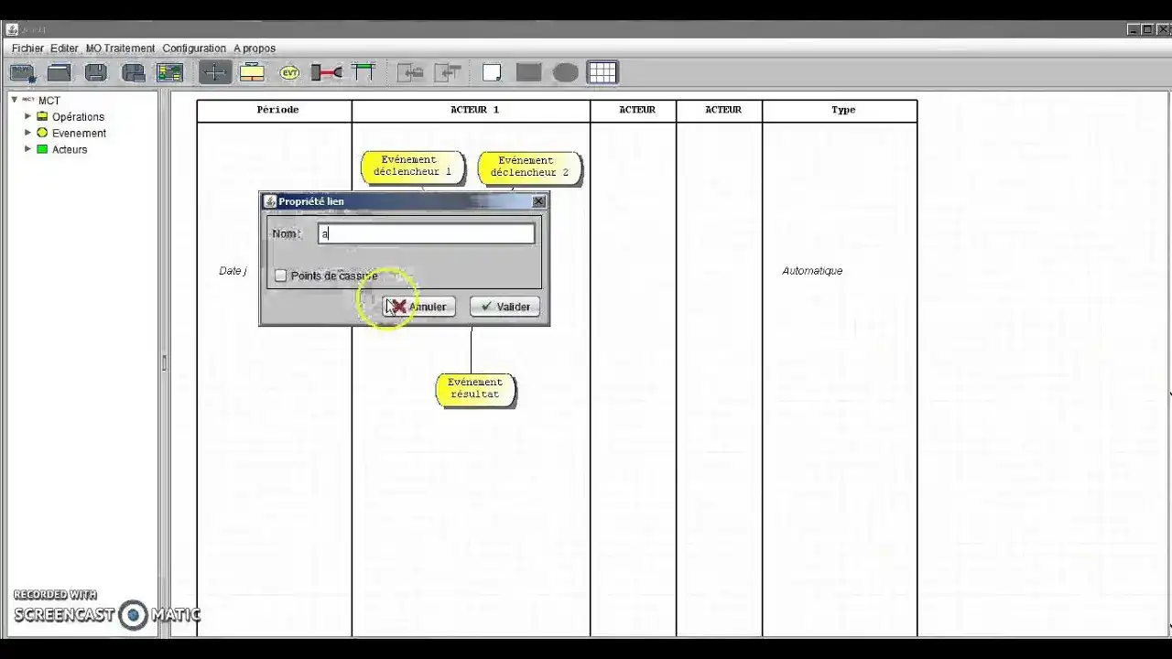Save the diagram with the diskette icon
The image size is (1172, 659).
(95, 71)
